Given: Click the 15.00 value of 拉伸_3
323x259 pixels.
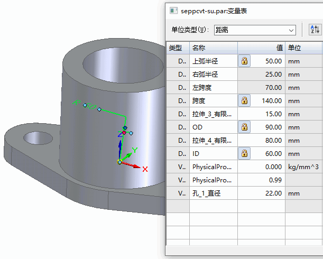Looking at the screenshot, I should pyautogui.click(x=261, y=114).
